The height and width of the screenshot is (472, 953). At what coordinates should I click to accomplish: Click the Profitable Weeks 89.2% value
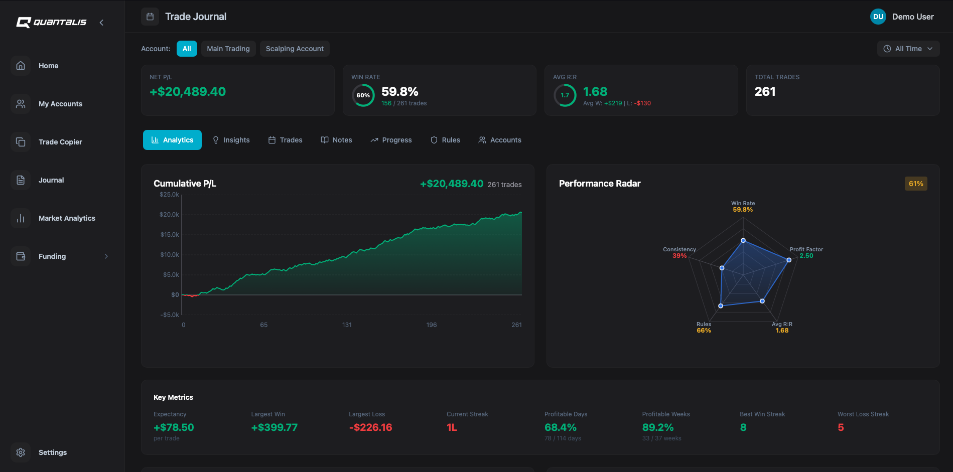(658, 427)
